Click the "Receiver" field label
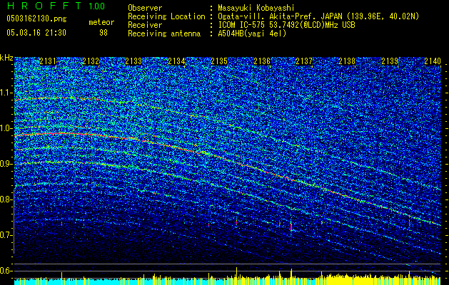 [145, 25]
